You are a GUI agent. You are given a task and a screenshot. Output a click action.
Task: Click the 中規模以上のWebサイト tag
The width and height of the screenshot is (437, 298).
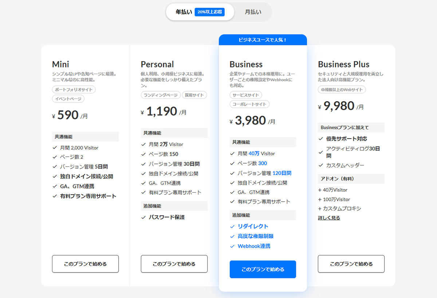[342, 89]
